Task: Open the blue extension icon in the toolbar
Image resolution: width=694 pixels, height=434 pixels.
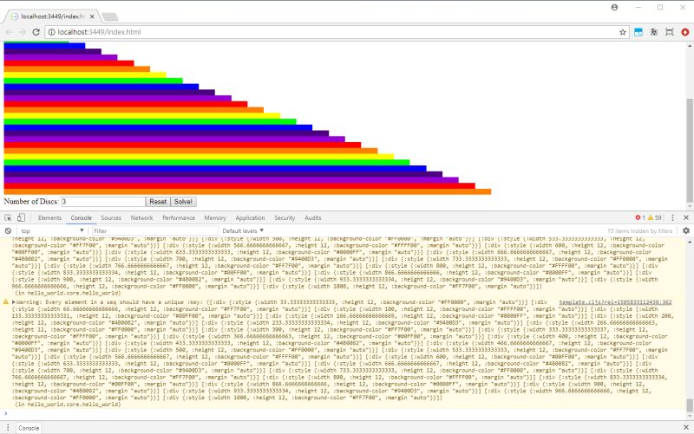Action: 638,32
